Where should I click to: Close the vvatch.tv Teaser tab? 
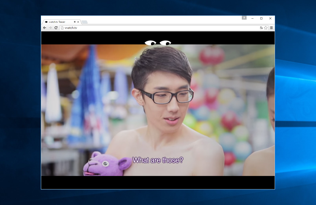click(x=78, y=22)
